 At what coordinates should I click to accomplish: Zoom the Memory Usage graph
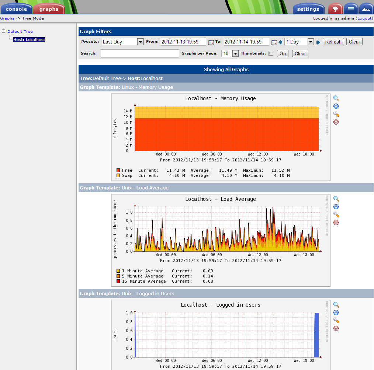click(x=336, y=98)
